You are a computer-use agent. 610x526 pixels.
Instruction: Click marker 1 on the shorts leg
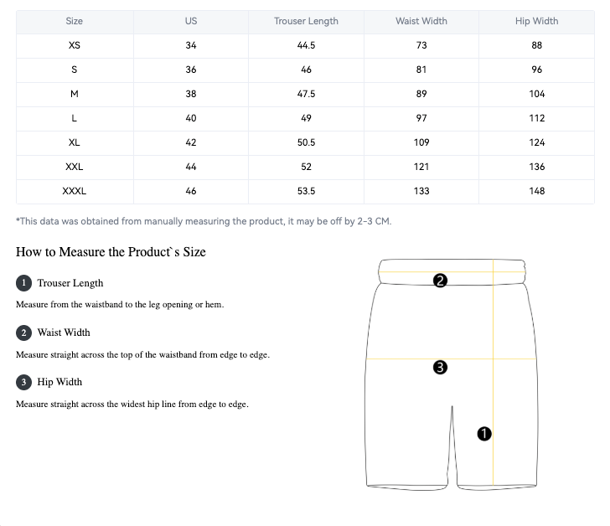pos(483,433)
